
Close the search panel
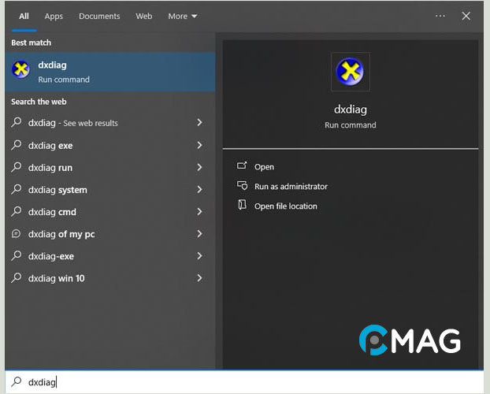click(466, 16)
